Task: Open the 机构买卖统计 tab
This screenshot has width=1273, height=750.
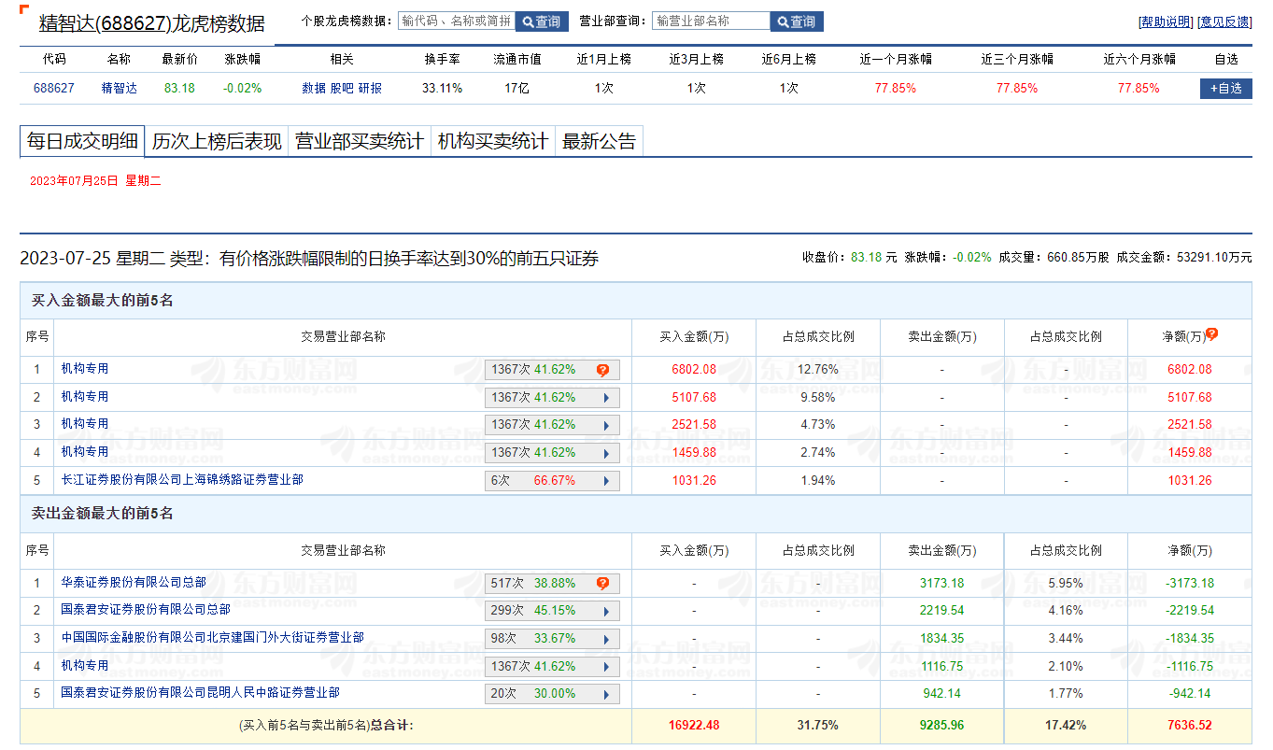Action: pyautogui.click(x=492, y=142)
